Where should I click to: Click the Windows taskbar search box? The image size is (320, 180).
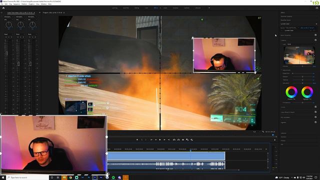(x=28, y=177)
